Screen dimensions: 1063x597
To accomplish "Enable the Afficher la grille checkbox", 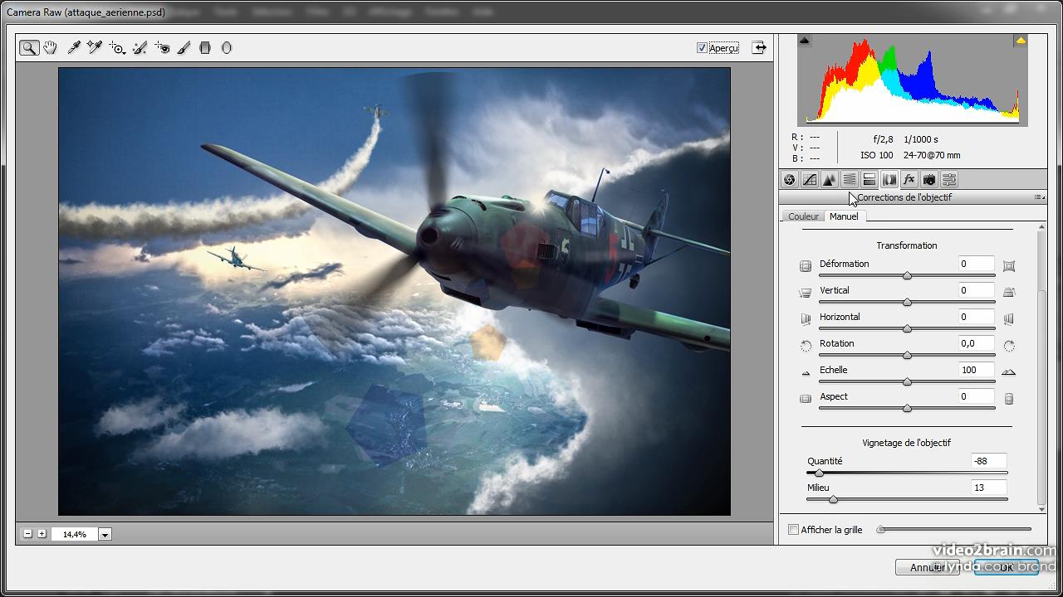I will point(793,530).
